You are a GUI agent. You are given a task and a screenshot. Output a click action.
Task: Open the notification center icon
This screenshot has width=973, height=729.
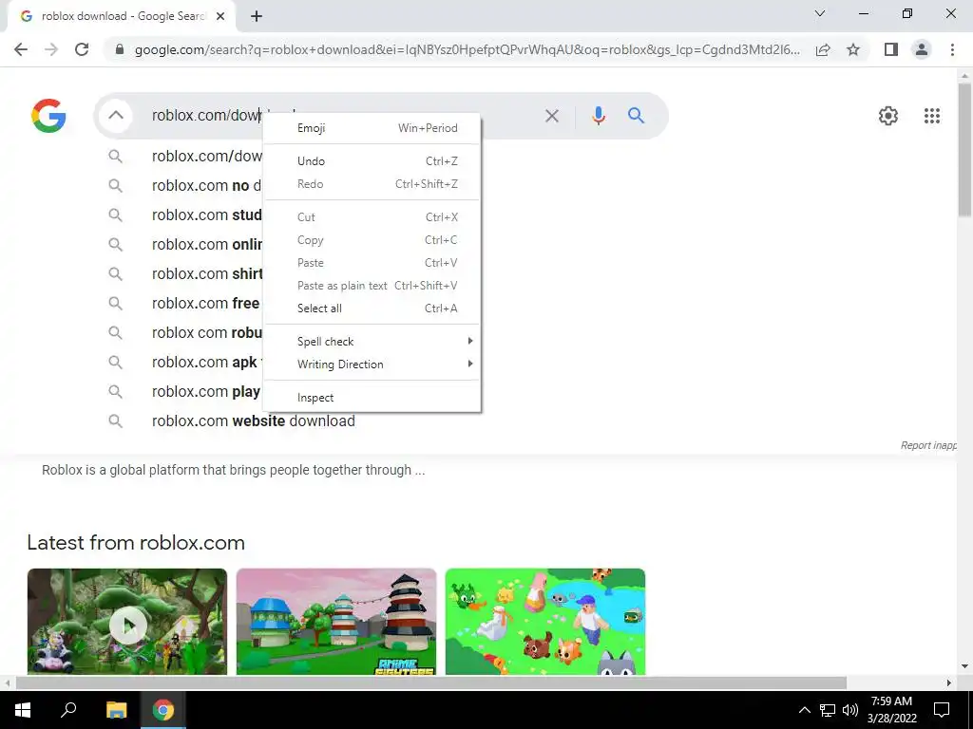pos(942,710)
